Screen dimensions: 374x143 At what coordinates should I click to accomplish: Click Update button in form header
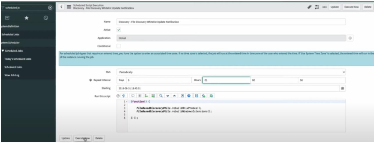point(335,7)
